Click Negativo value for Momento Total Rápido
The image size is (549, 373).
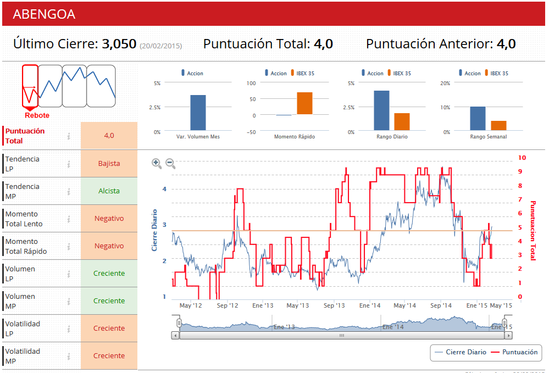click(x=109, y=246)
